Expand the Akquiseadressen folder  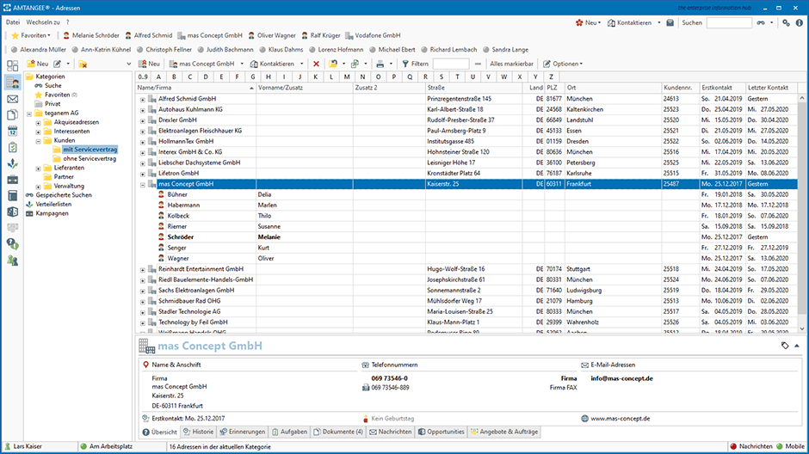(x=39, y=122)
